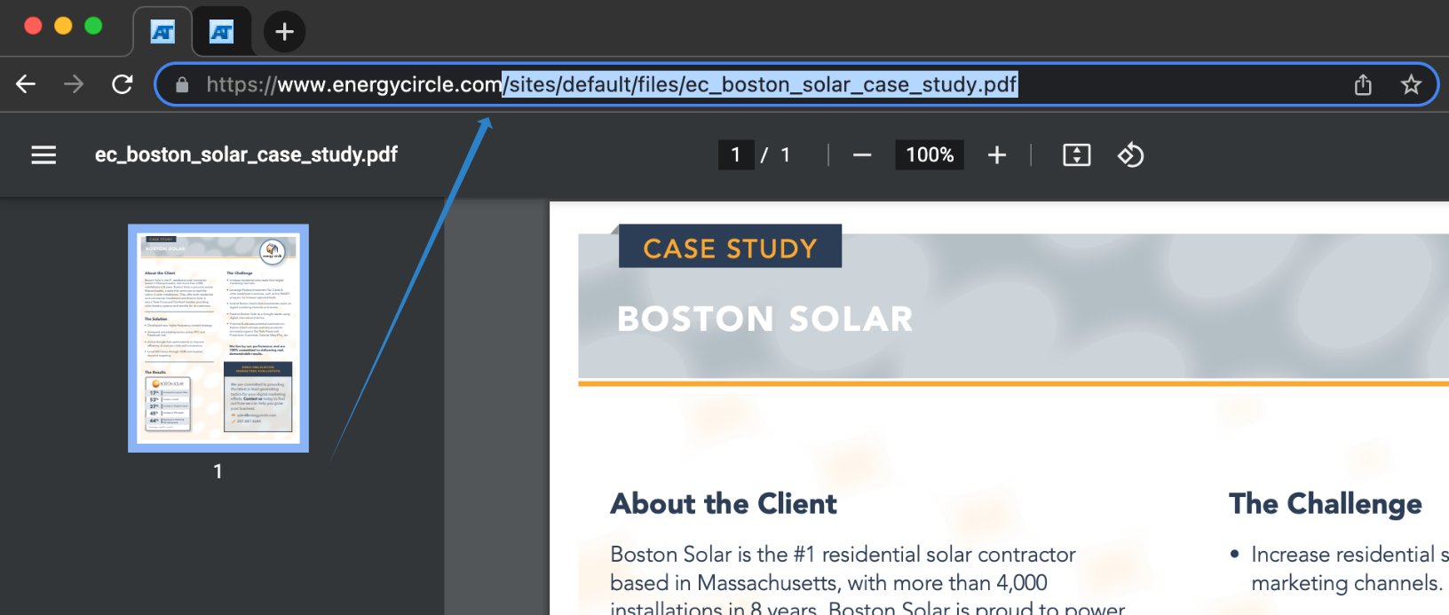The width and height of the screenshot is (1449, 615).
Task: Zoom out the PDF document
Action: point(861,155)
